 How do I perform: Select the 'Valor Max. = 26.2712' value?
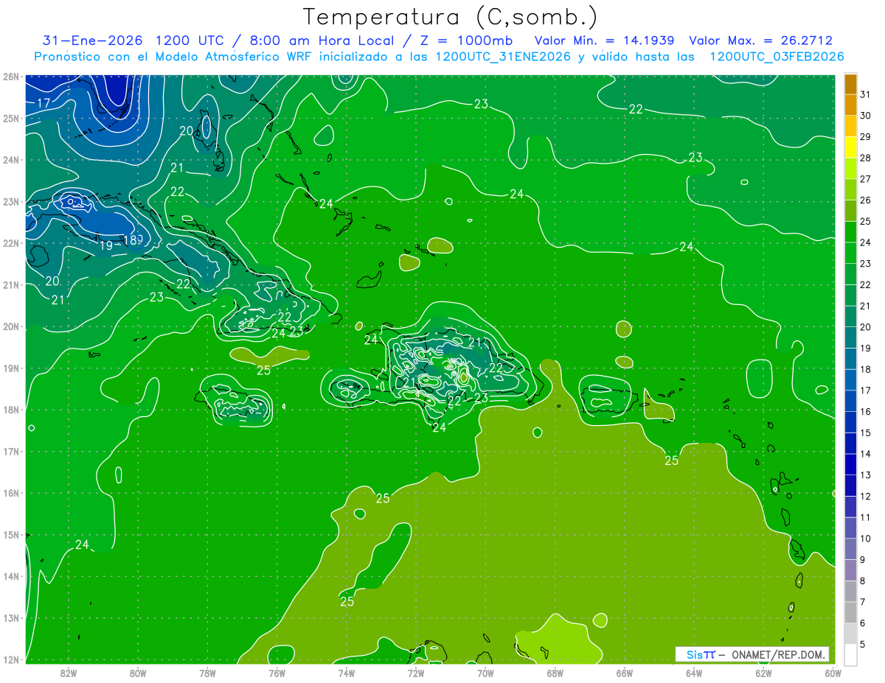(x=760, y=41)
